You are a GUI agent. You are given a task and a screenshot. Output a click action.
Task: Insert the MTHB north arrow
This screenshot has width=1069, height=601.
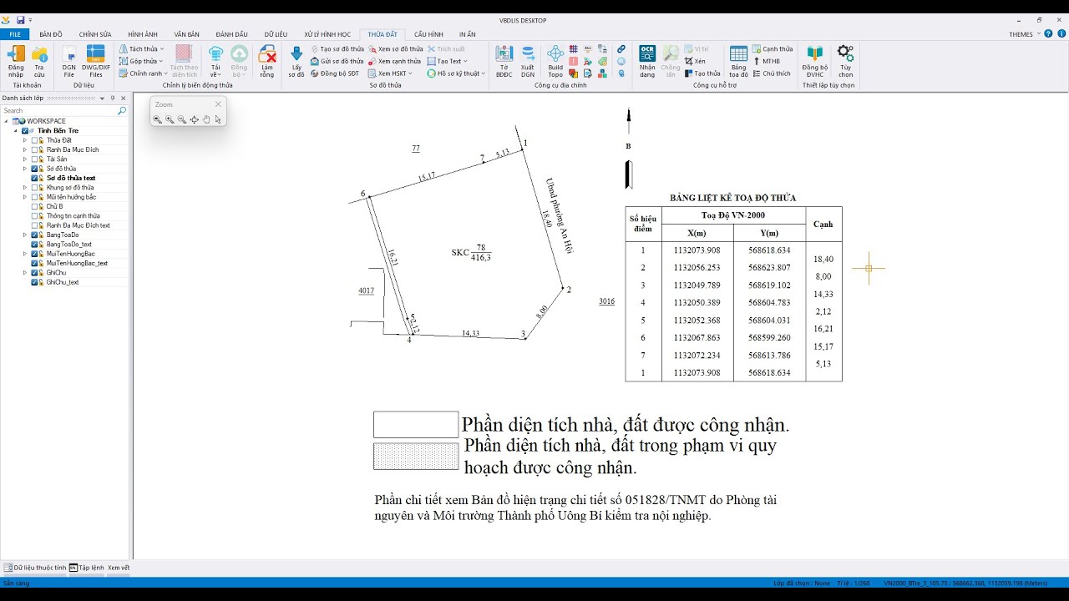(767, 61)
